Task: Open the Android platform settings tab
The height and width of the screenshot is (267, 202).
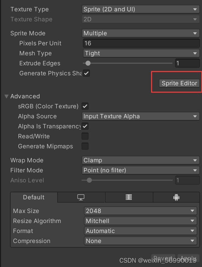Action: pyautogui.click(x=176, y=197)
